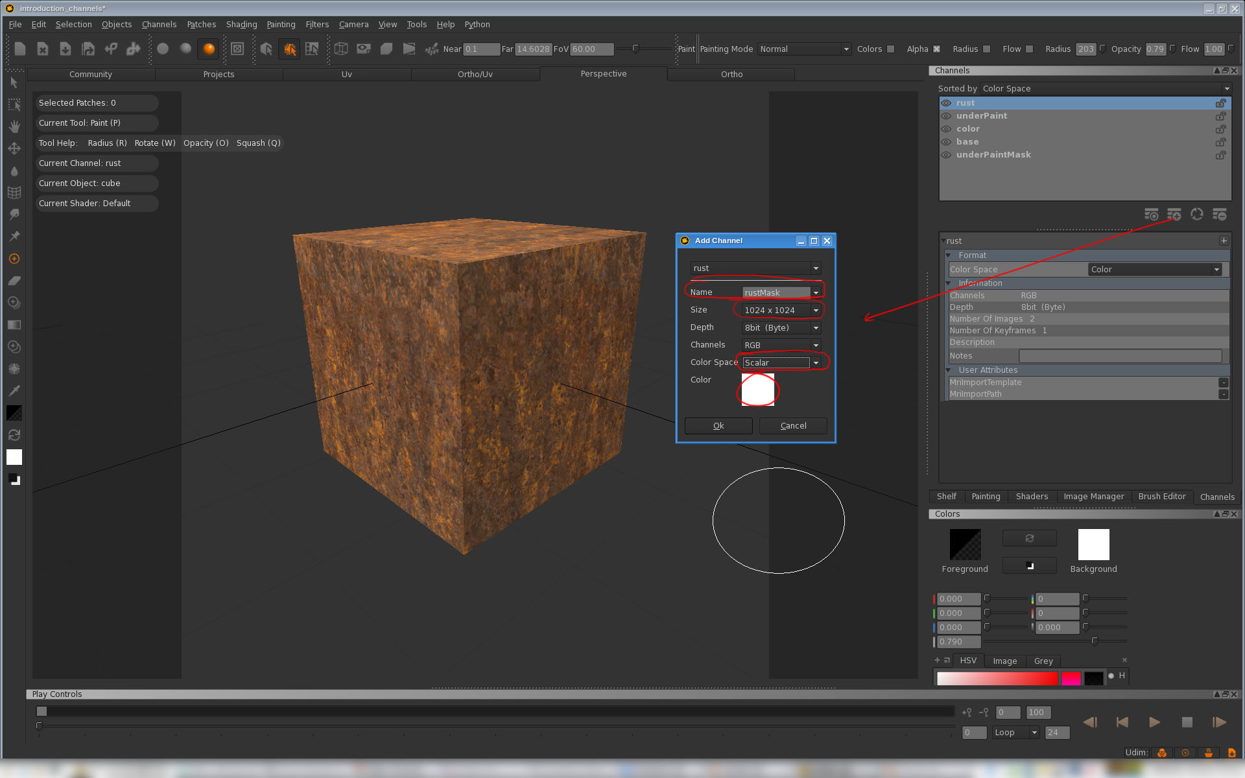This screenshot has width=1245, height=778.
Task: Choose the four-arrow Move tool
Action: coord(14,148)
